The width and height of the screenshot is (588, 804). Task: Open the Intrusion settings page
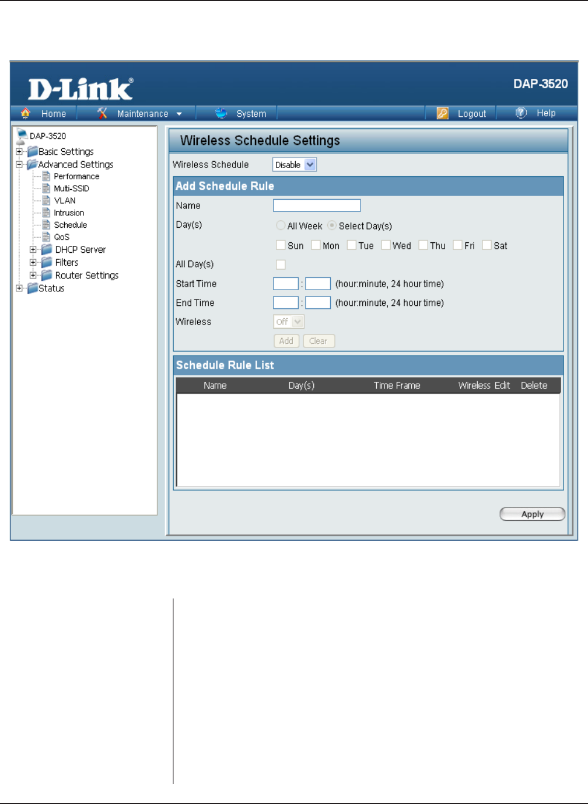click(x=69, y=213)
